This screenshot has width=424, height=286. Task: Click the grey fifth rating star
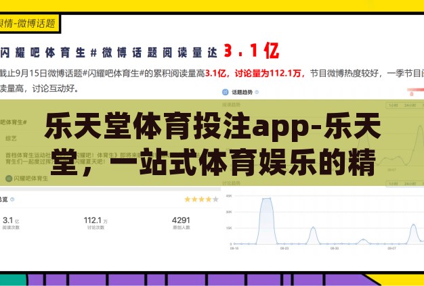215,199
